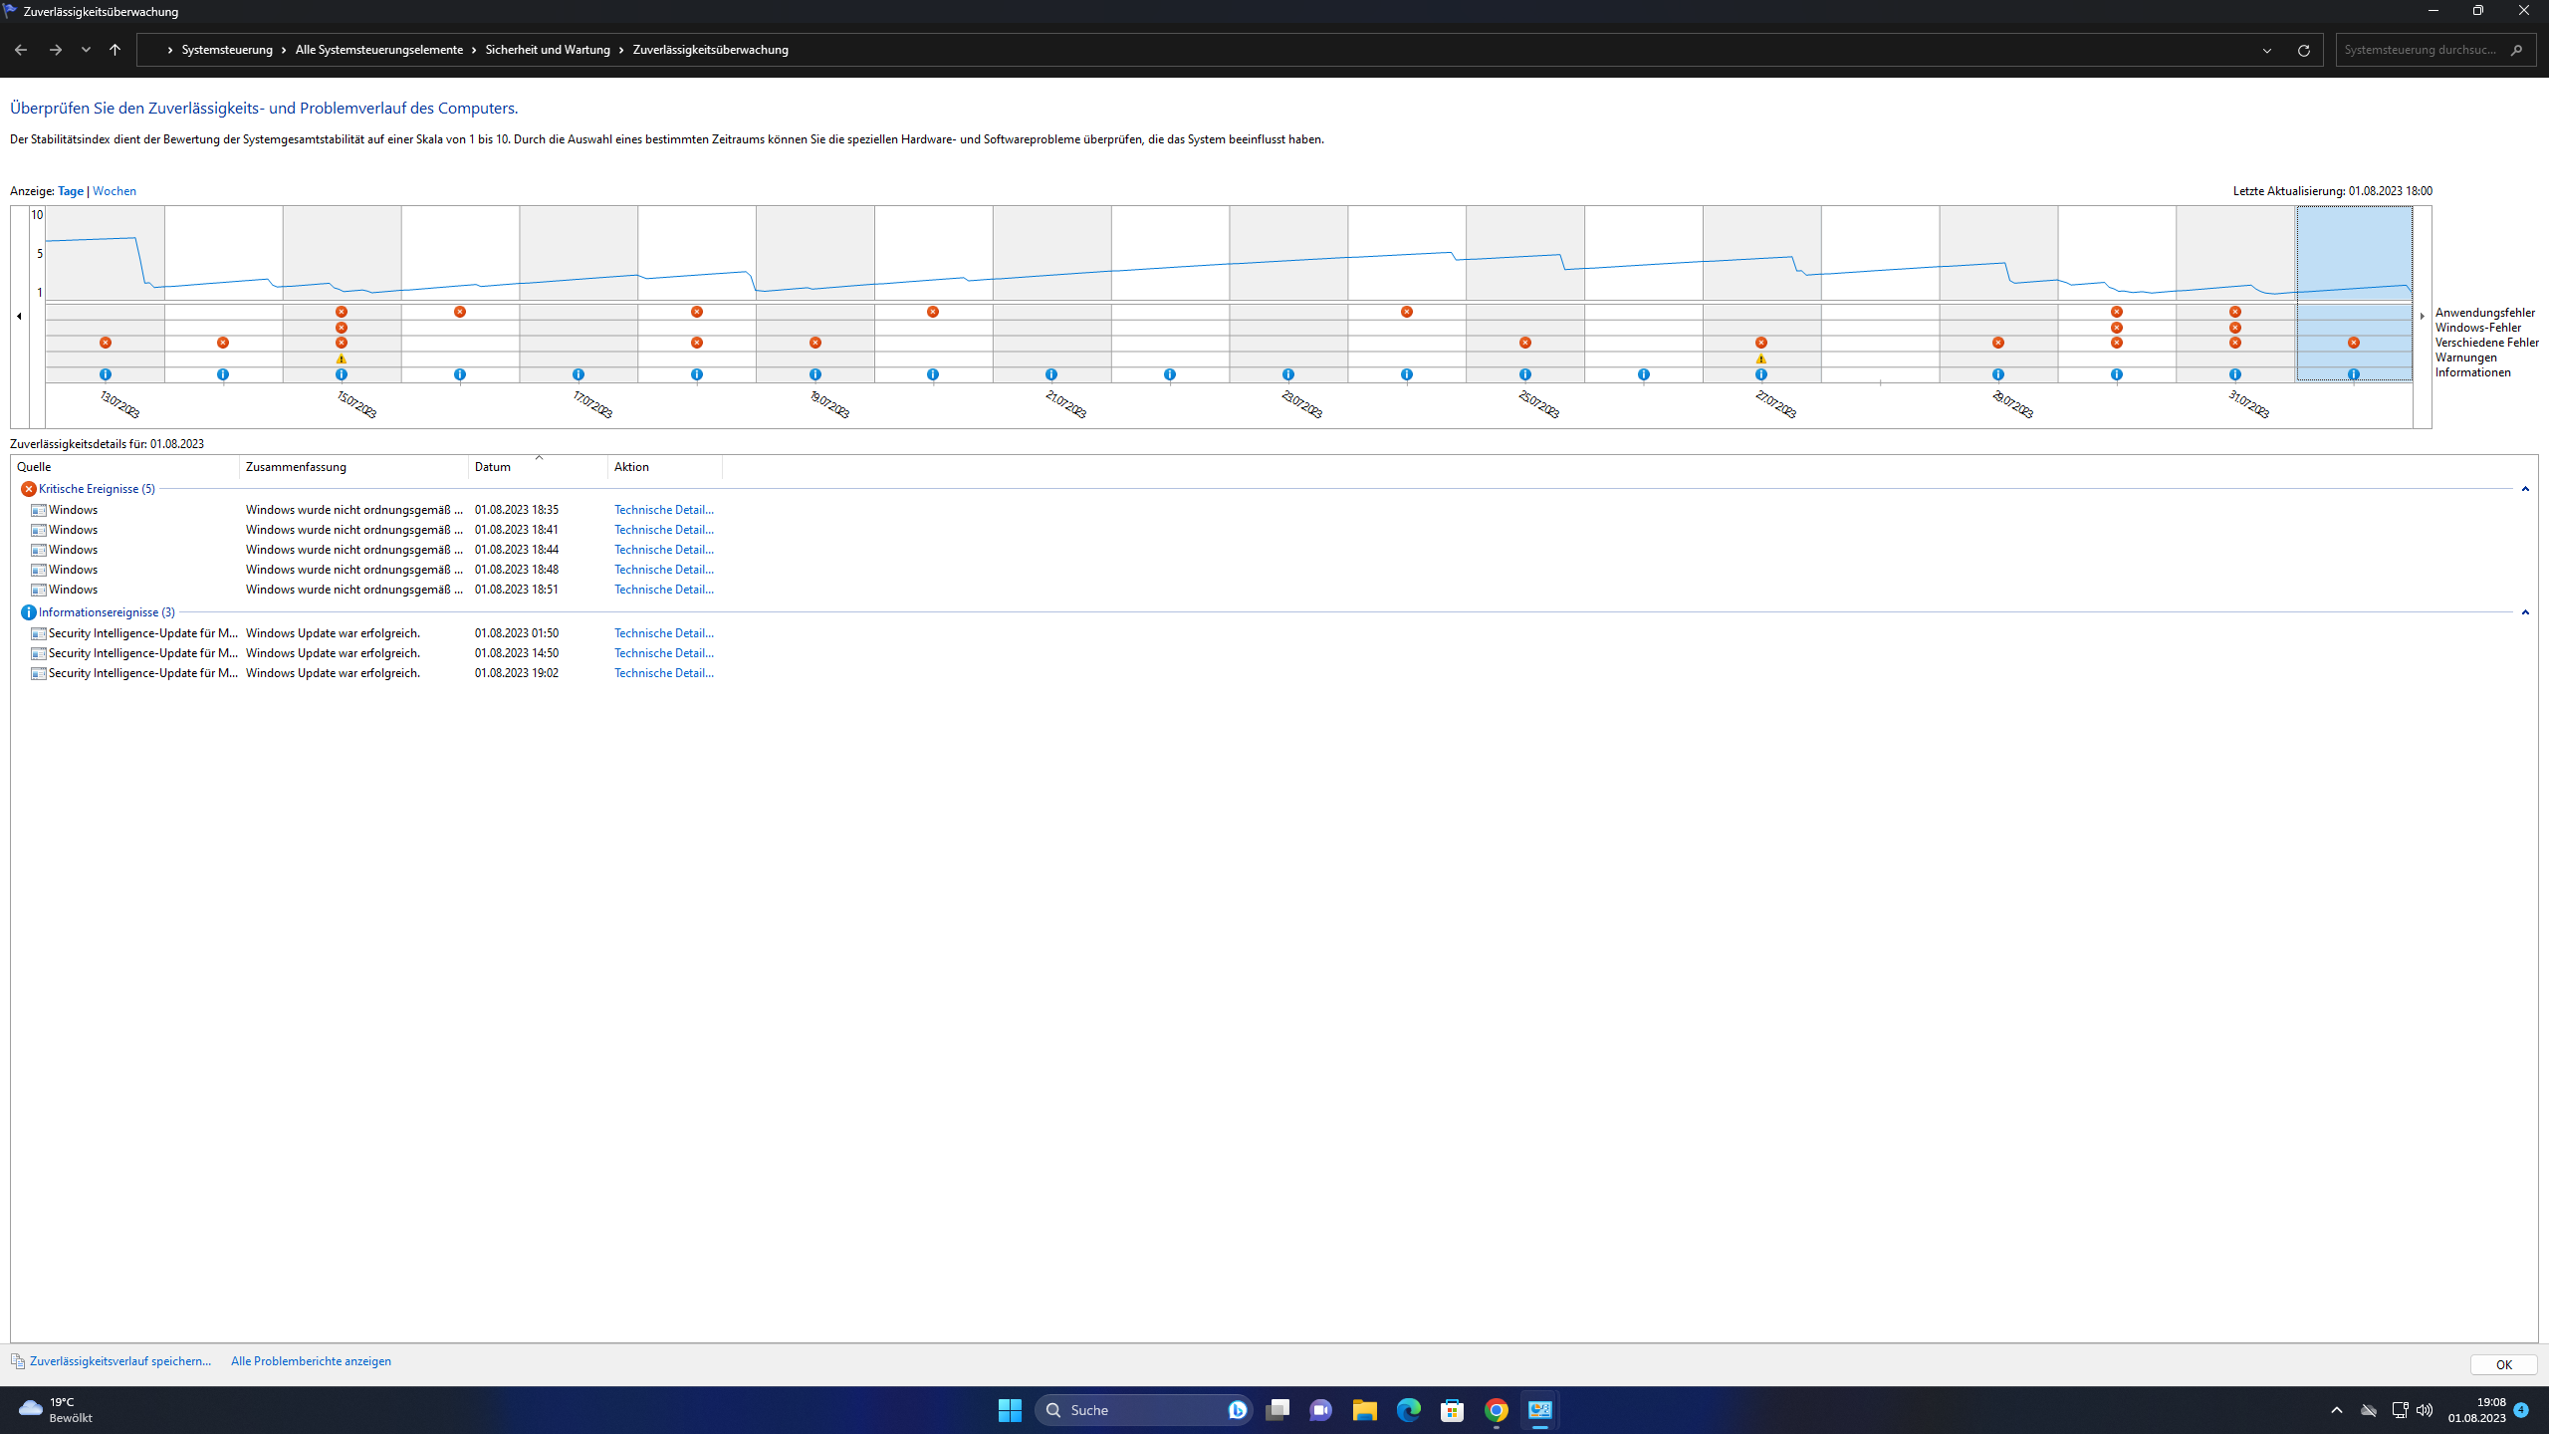Click the blue info icon in the 01.08.2023 column
Image resolution: width=2549 pixels, height=1434 pixels.
(x=2354, y=374)
